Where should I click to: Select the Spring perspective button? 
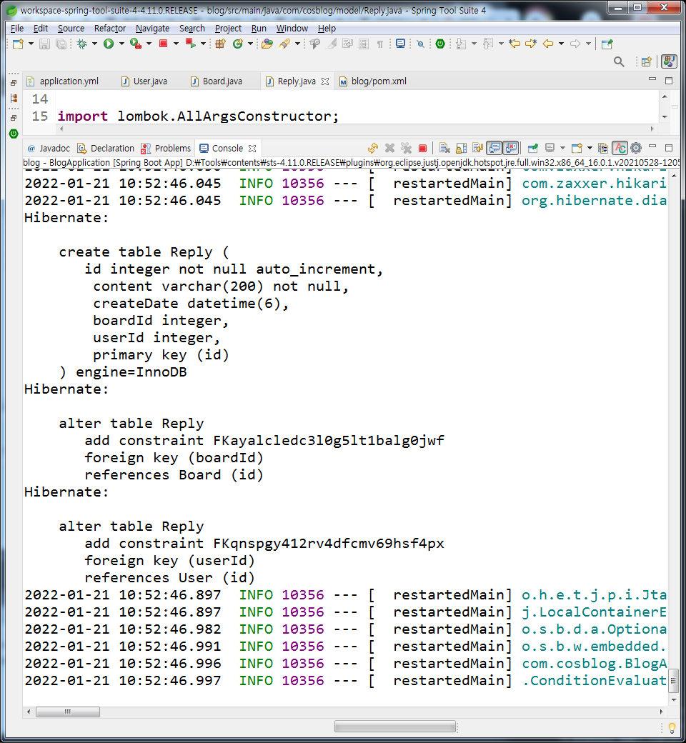click(670, 61)
